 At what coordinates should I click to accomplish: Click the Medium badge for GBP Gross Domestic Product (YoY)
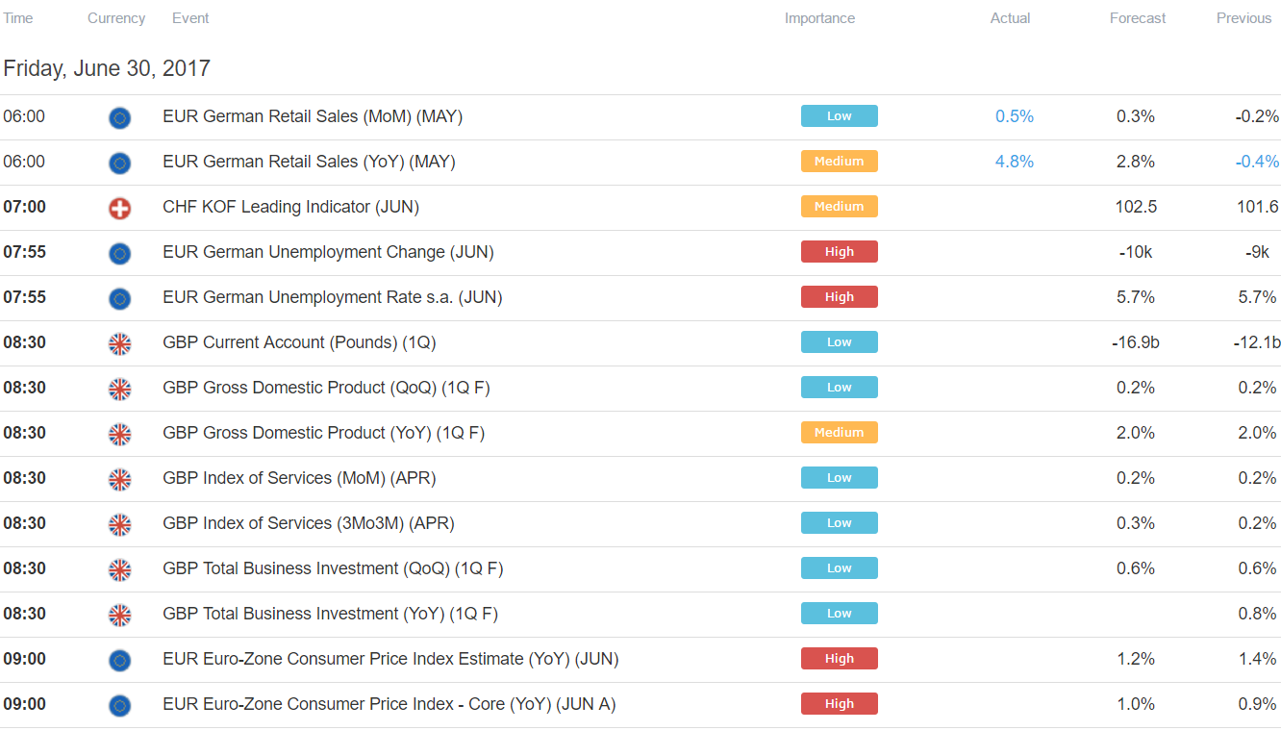point(839,433)
